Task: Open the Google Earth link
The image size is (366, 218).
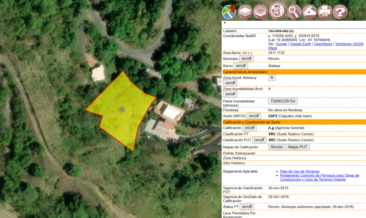Action: (300, 44)
